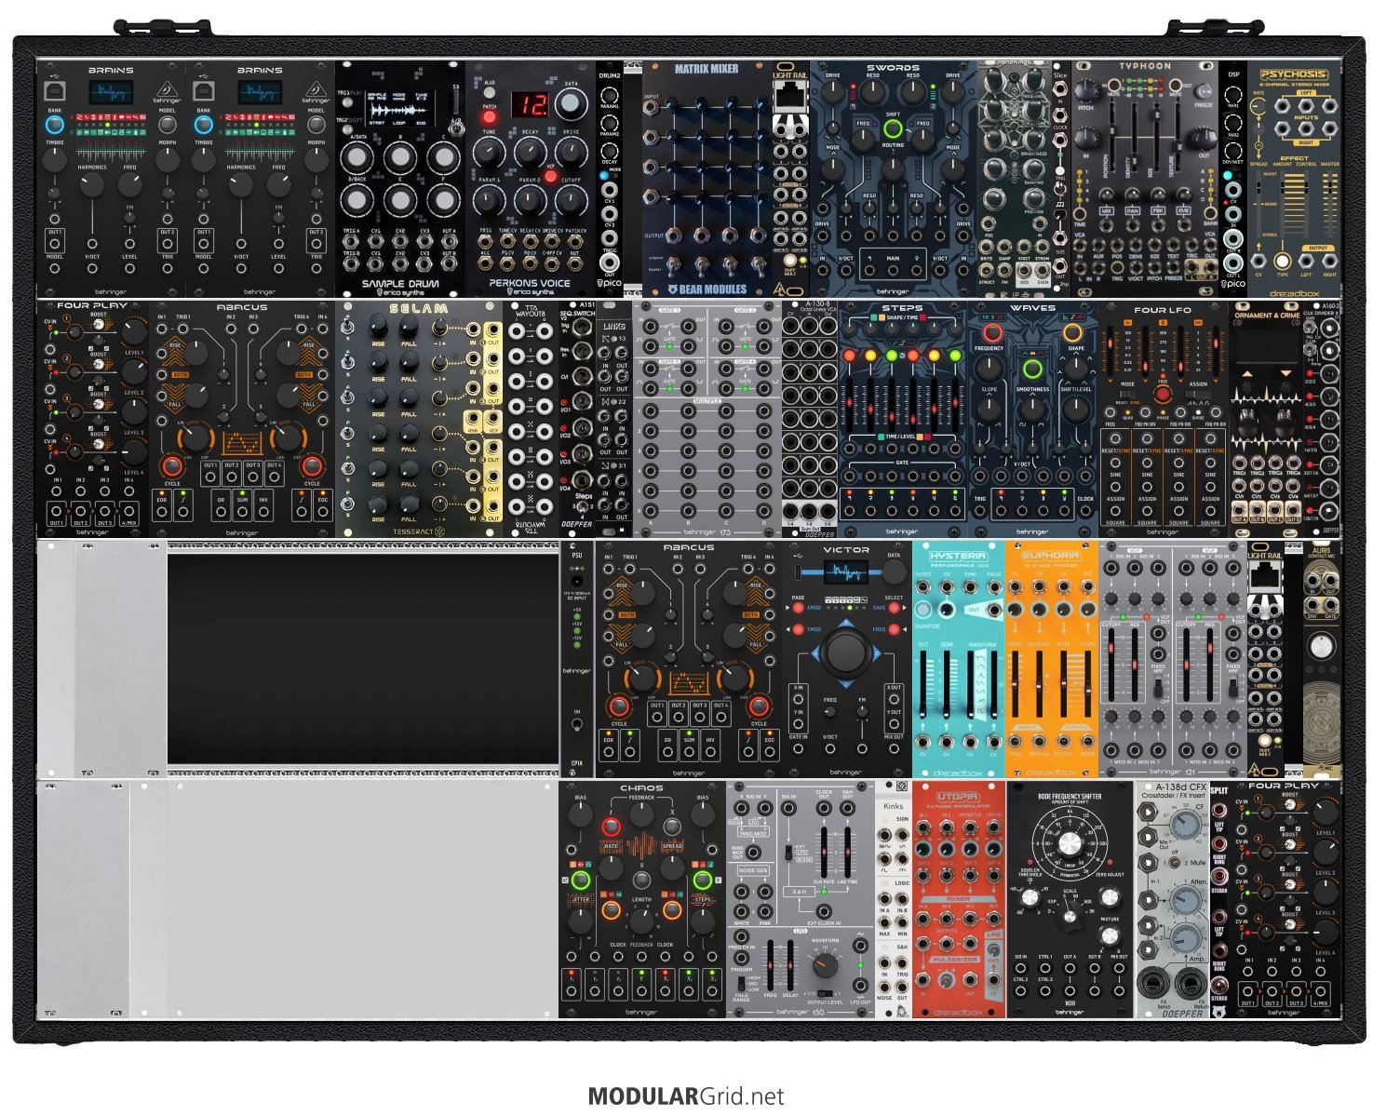Select the Behringer Swords filter module
Image resolution: width=1373 pixels, height=1116 pixels.
[x=894, y=179]
